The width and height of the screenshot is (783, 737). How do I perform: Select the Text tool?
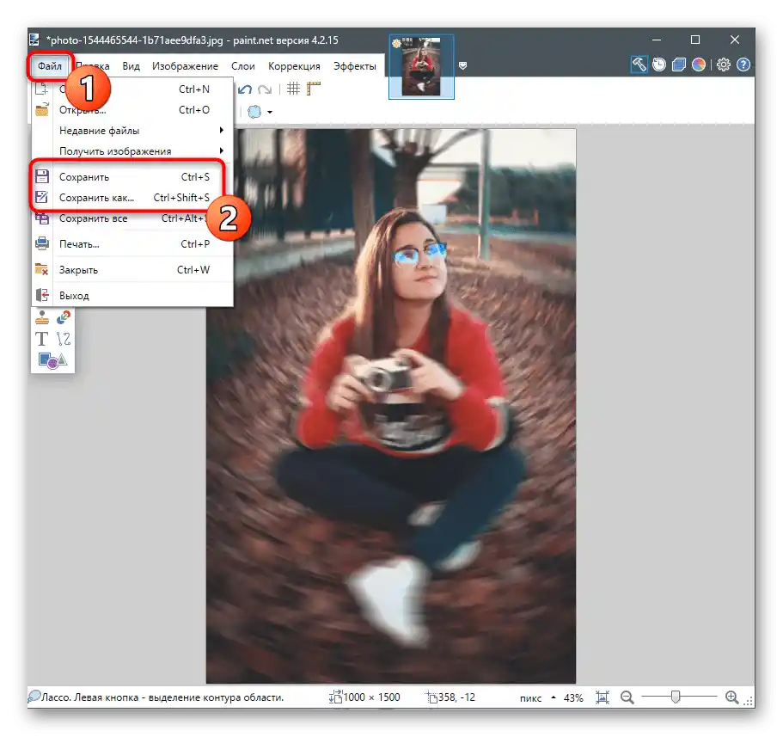(x=42, y=339)
